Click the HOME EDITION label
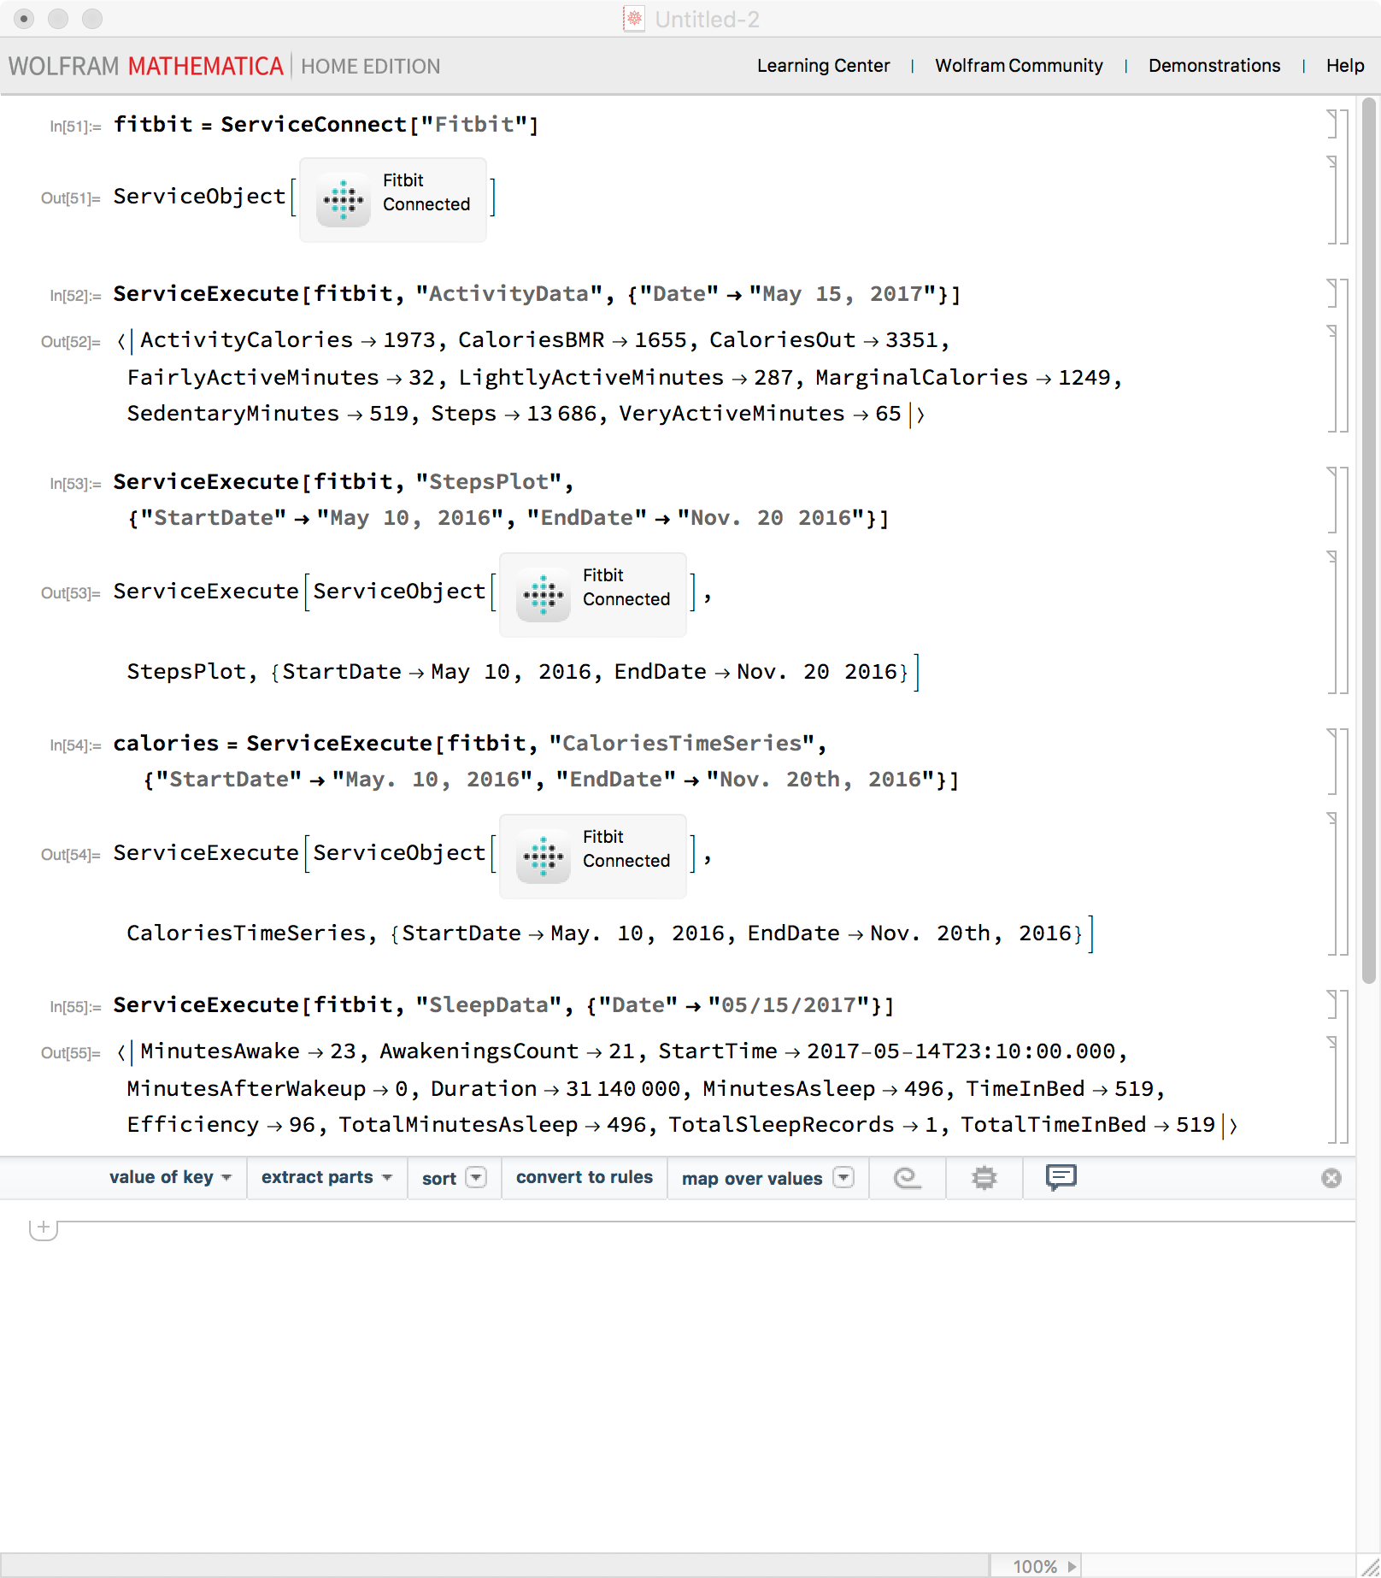This screenshot has height=1578, width=1381. pyautogui.click(x=370, y=66)
